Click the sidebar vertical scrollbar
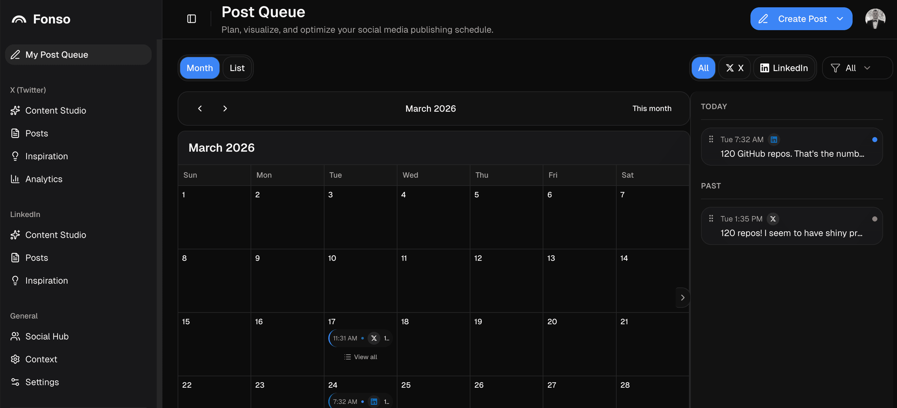Screen dimensions: 897x408 click(159, 223)
